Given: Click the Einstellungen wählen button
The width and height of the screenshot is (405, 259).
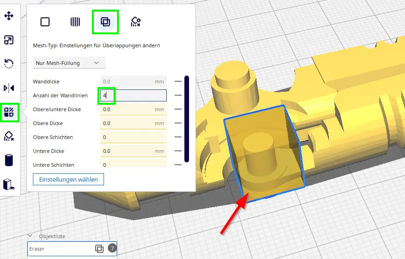Looking at the screenshot, I should pos(68,179).
